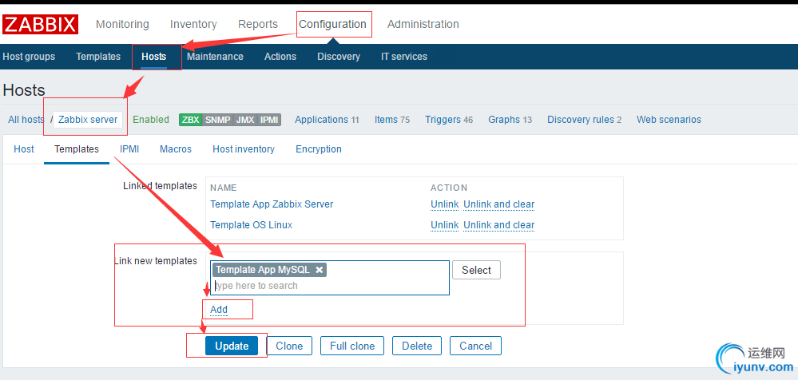The width and height of the screenshot is (798, 380).
Task: Click the Update button
Action: [232, 346]
